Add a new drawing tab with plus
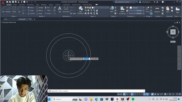 (34, 19)
